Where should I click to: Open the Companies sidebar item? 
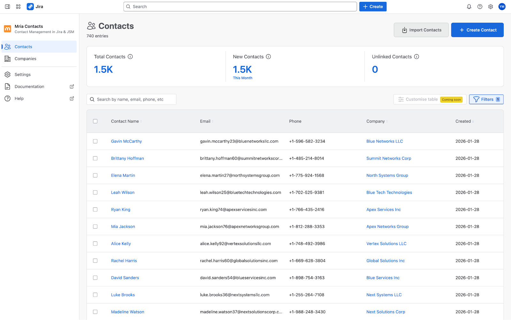39,59
